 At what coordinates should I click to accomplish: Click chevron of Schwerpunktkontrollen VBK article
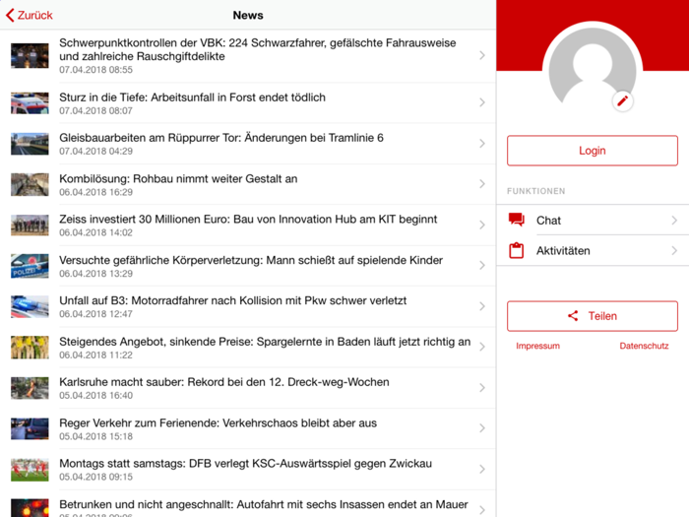point(482,55)
